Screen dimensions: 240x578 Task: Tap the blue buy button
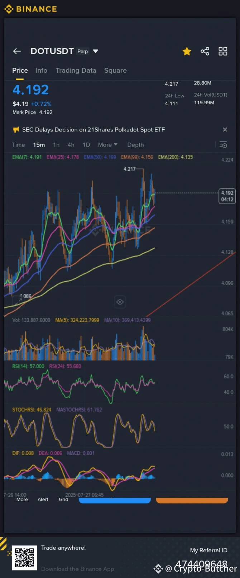click(115, 500)
